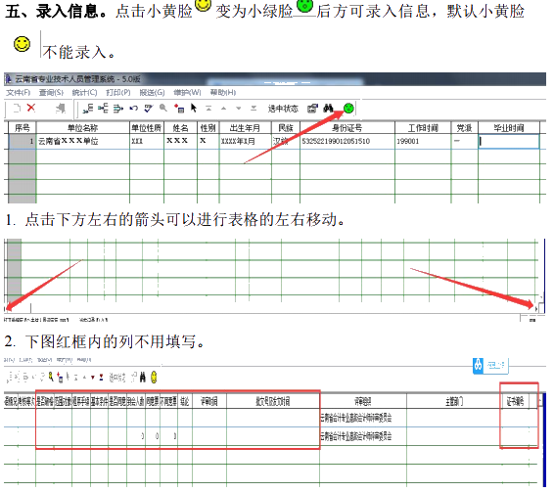This screenshot has width=554, height=492.
Task: Click the 序号 column header
Action: (x=23, y=128)
